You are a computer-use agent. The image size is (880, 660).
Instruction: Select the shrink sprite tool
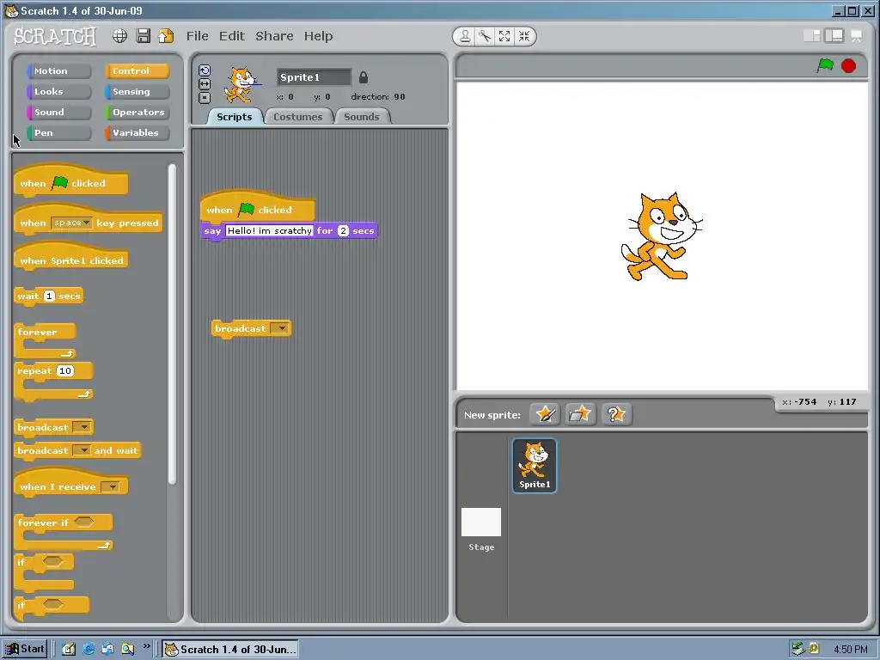(x=524, y=36)
